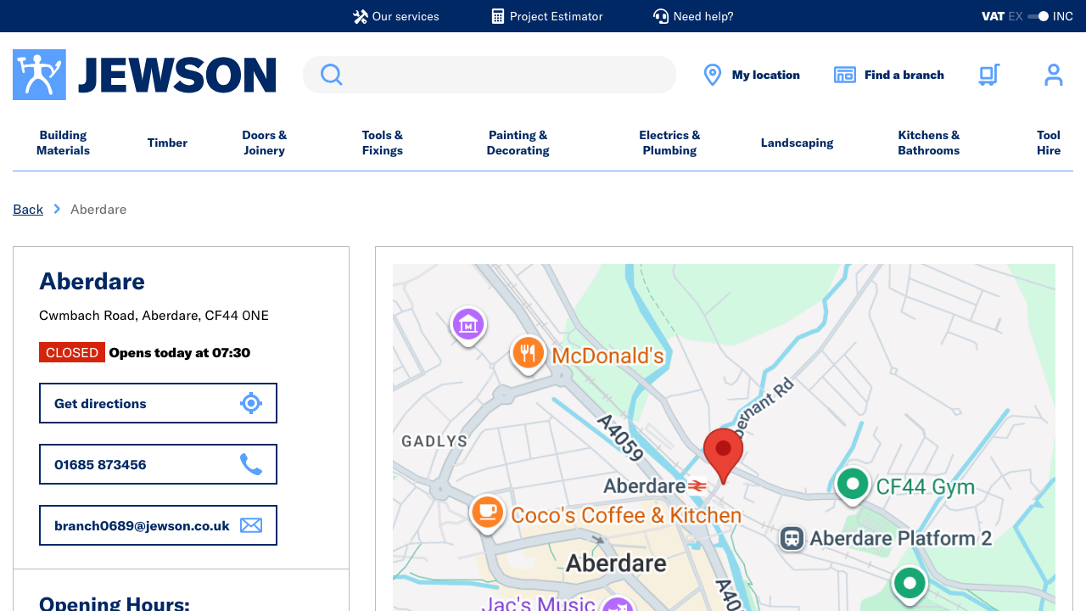Screen dimensions: 1086x611
Task: Select McDonald's marker on the map
Action: tap(528, 354)
